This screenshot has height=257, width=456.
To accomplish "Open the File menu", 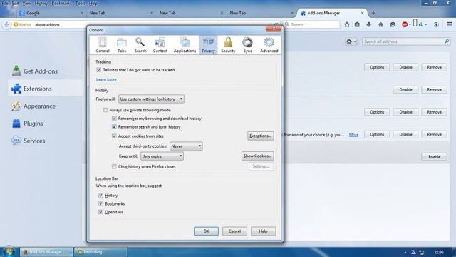I will coord(5,4).
